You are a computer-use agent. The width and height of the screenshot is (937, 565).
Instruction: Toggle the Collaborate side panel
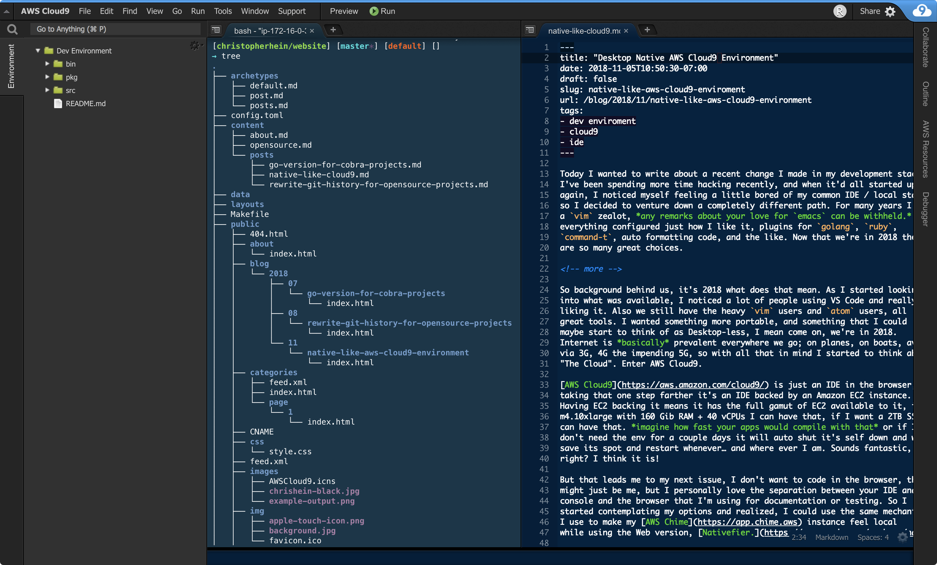pos(925,47)
